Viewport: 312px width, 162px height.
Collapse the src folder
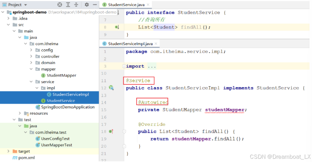8,25
